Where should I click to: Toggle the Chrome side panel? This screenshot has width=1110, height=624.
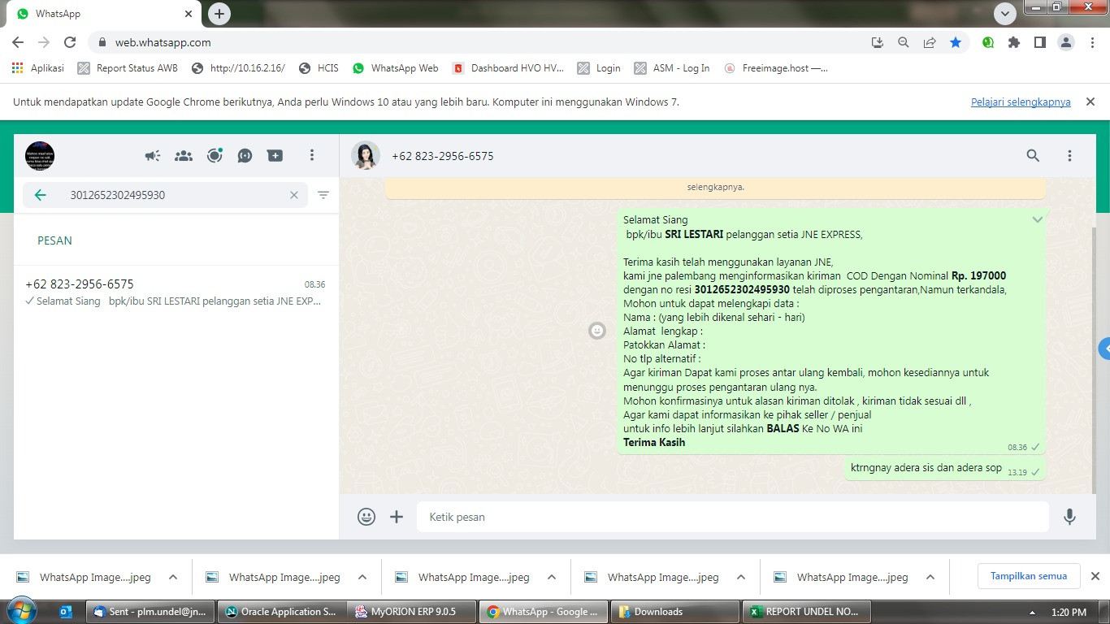coord(1039,42)
